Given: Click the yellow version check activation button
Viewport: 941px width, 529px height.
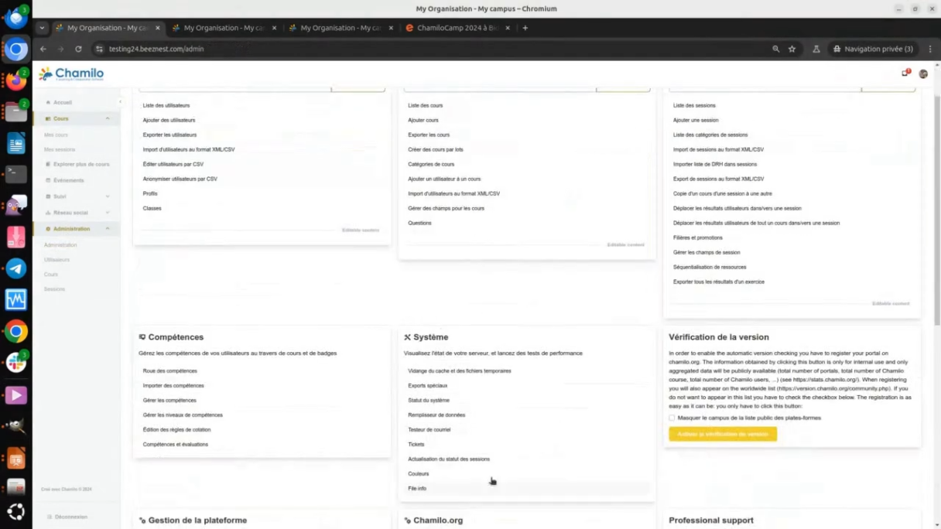Looking at the screenshot, I should click(x=722, y=434).
